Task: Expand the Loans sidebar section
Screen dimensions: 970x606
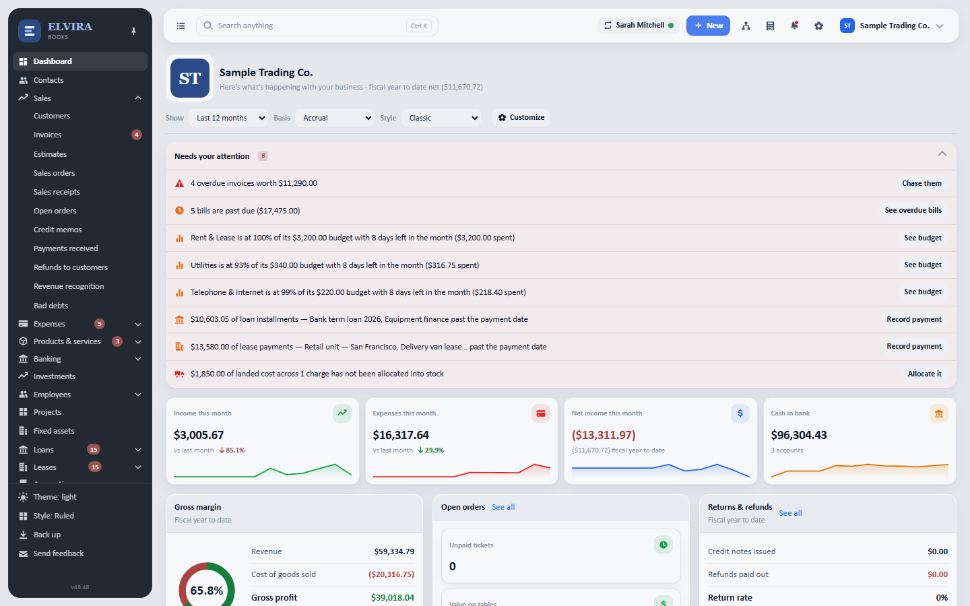Action: (x=138, y=450)
